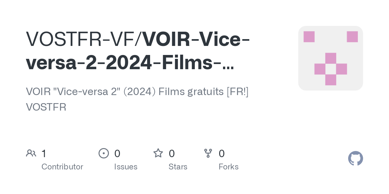Click the Stars label
Image resolution: width=389 pixels, height=194 pixels.
[178, 167]
